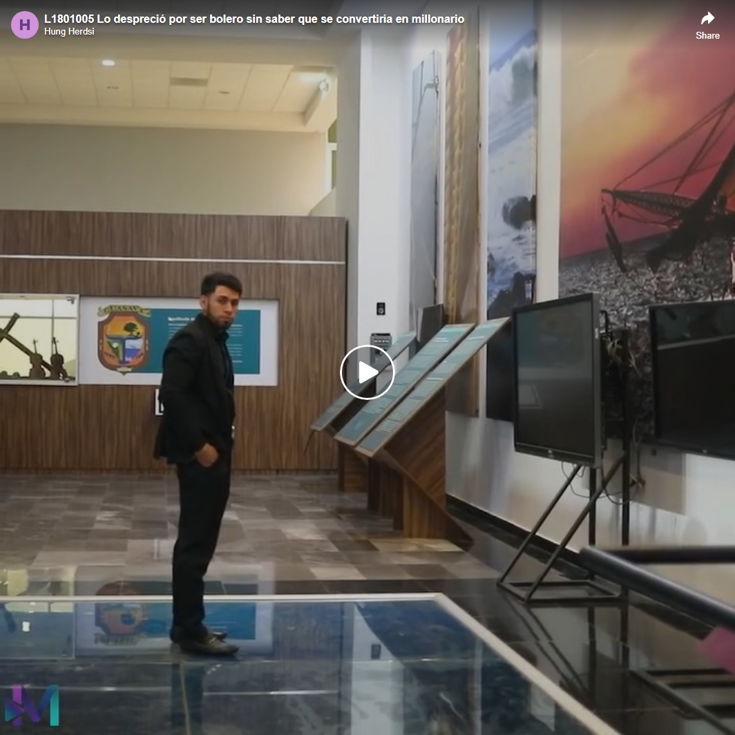
Task: Click the framed violins display picture
Action: pyautogui.click(x=38, y=338)
